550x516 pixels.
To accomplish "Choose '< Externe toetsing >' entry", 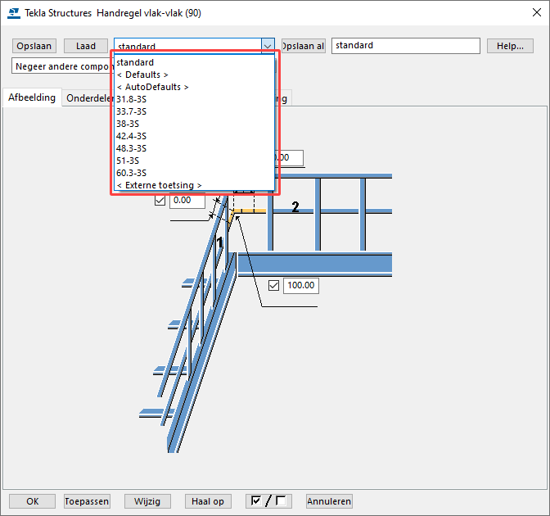I will click(194, 185).
